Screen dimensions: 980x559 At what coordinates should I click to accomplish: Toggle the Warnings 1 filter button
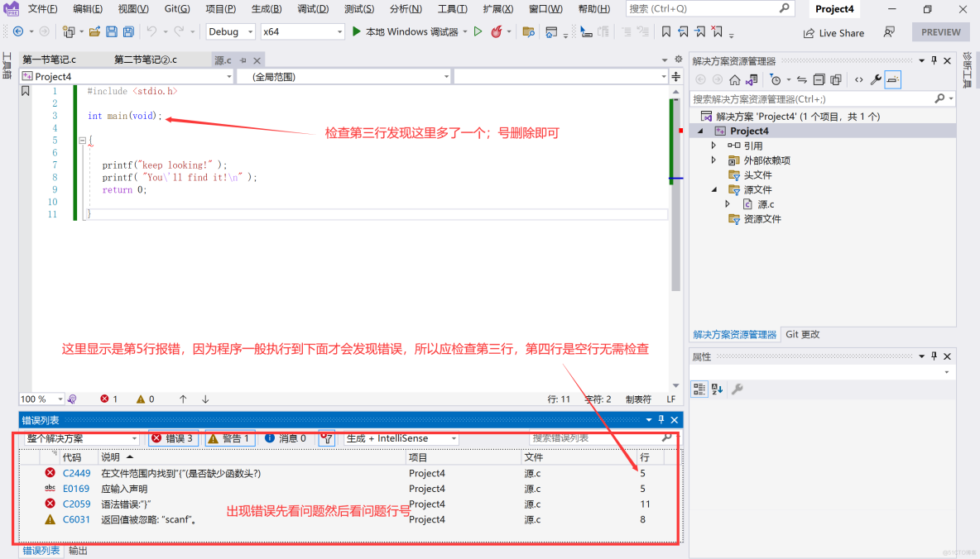pos(229,437)
